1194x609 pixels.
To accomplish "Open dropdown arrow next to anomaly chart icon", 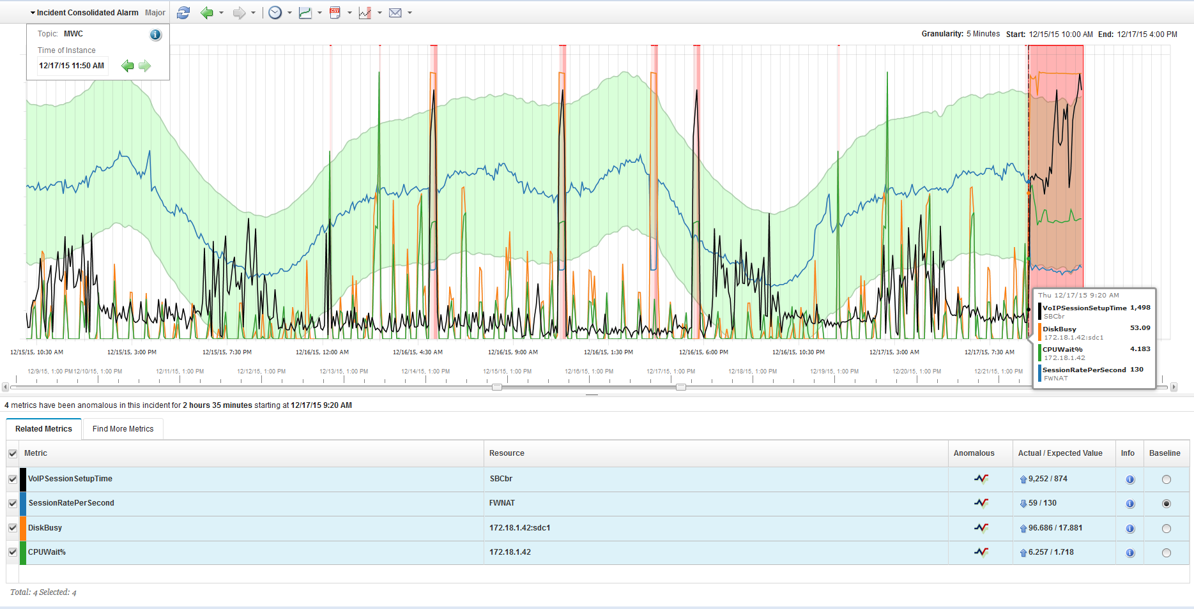I will click(379, 13).
